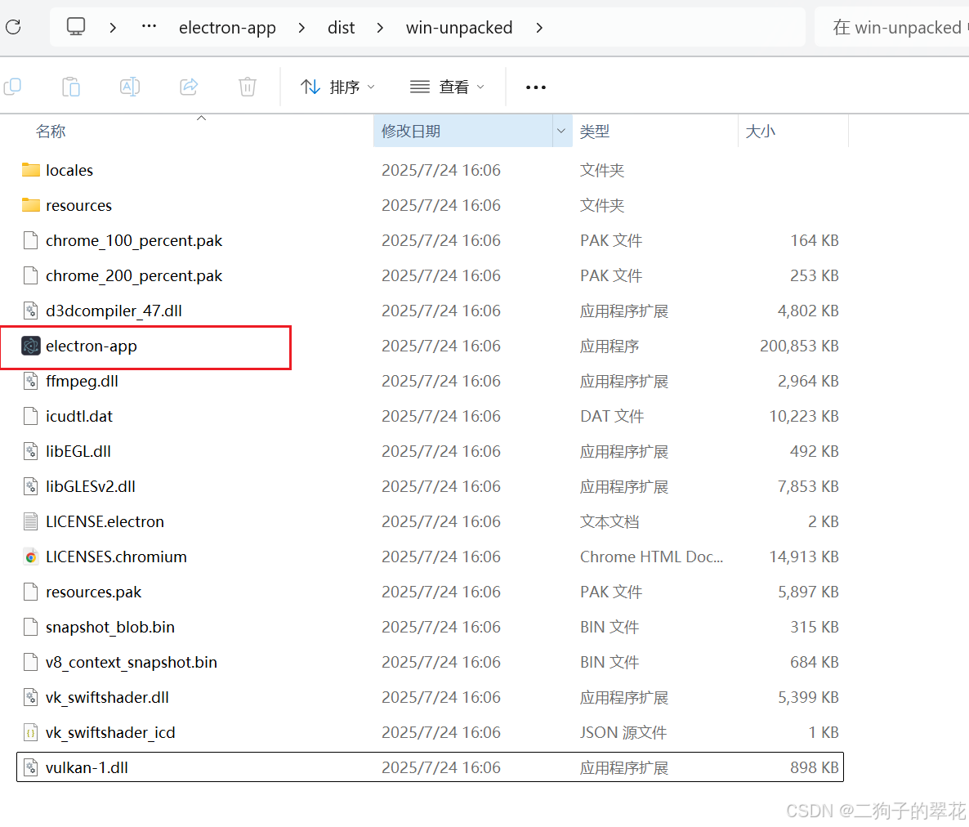Click the JSON 源文件 type cell

(x=623, y=733)
